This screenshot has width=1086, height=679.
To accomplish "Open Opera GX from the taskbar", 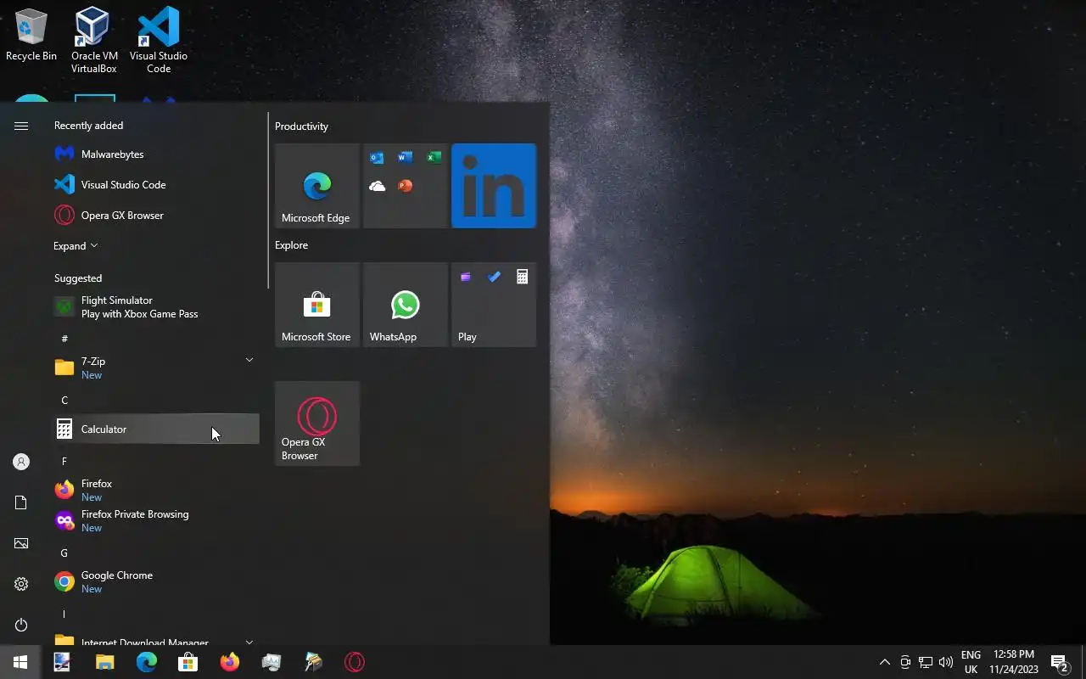I will tap(355, 662).
